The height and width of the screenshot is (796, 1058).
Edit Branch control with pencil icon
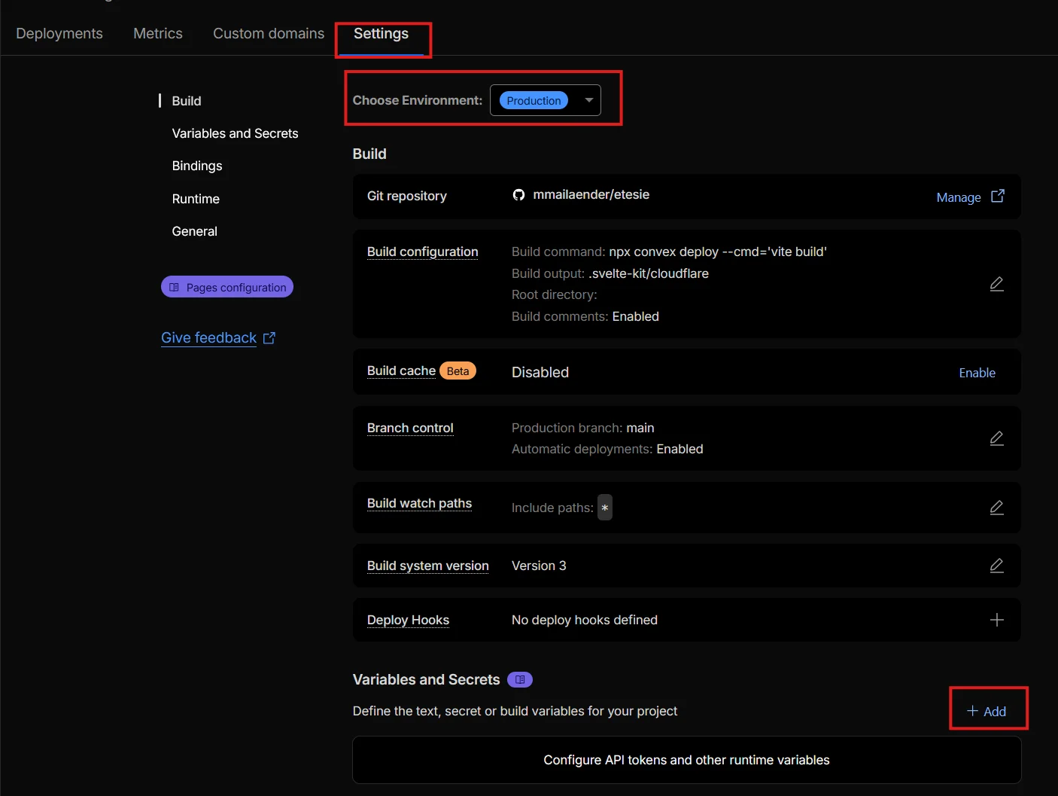tap(997, 438)
